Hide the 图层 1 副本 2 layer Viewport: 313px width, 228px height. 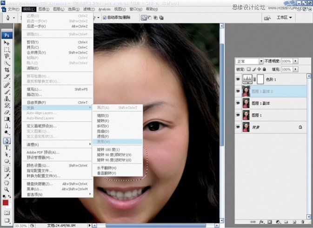tap(238, 91)
